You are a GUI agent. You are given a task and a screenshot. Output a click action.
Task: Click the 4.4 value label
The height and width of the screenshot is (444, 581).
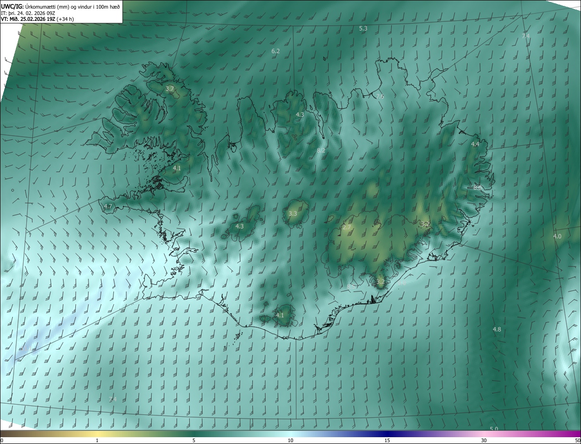pyautogui.click(x=475, y=144)
